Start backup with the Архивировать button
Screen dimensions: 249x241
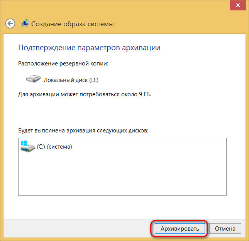tap(180, 229)
